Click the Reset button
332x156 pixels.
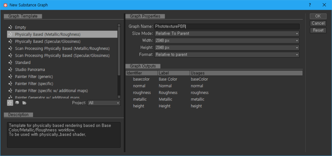[318, 30]
